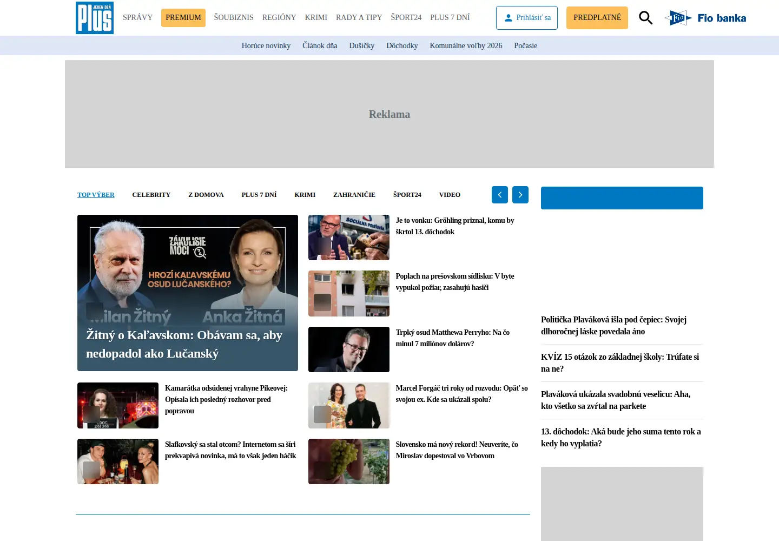This screenshot has width=779, height=541.
Task: Read Kamarátka odsúdenej vrahyne Pikeovej headline
Action: tap(227, 399)
